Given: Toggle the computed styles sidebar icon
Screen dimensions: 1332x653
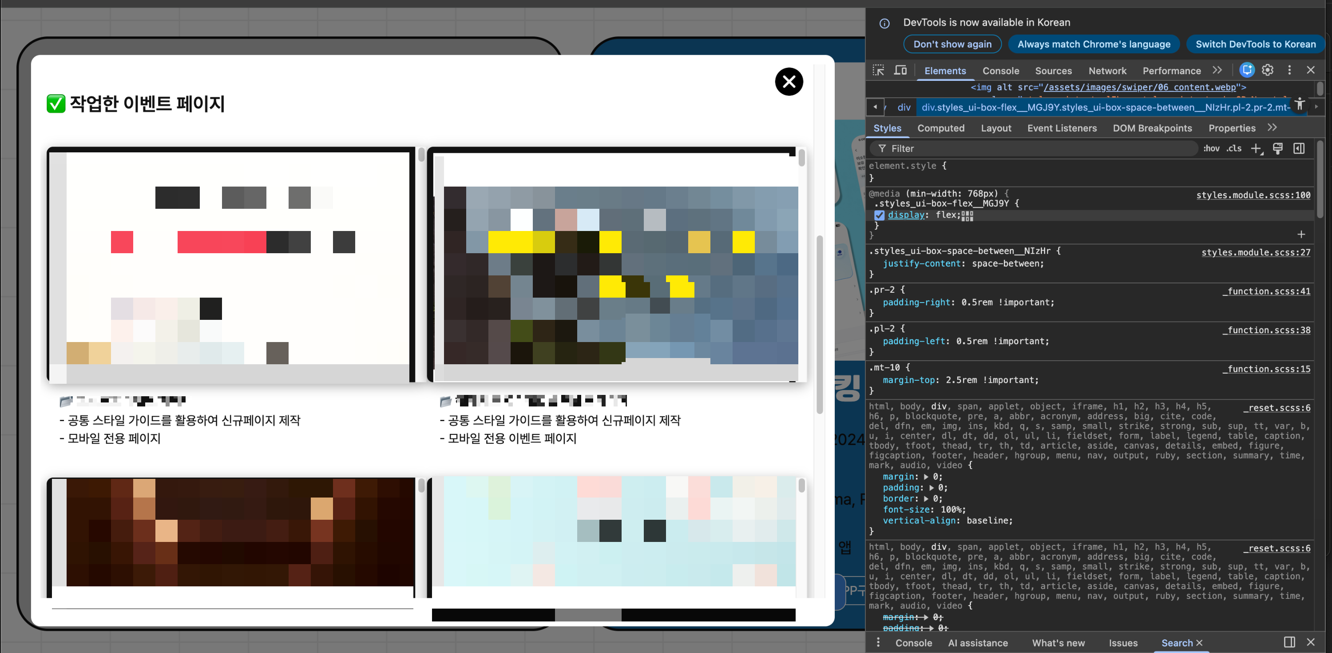Looking at the screenshot, I should (x=1299, y=149).
